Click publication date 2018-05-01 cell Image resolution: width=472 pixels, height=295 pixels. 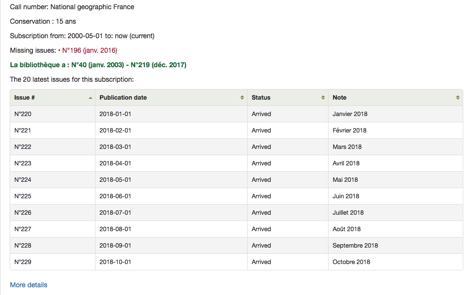[x=115, y=180]
